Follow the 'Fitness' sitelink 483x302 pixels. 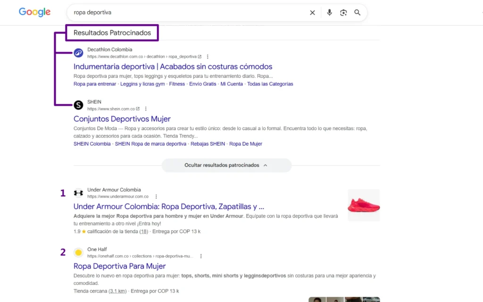coord(177,84)
